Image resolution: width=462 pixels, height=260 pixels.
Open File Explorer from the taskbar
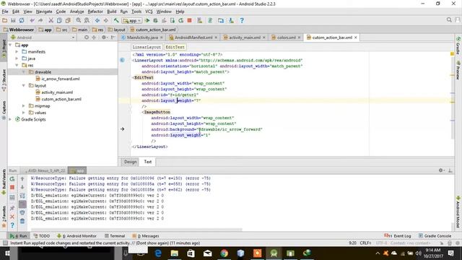(x=175, y=253)
